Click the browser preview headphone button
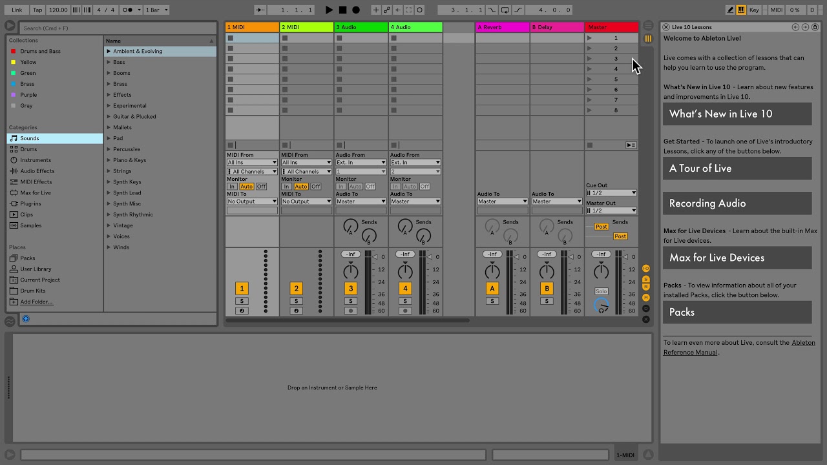 click(26, 319)
